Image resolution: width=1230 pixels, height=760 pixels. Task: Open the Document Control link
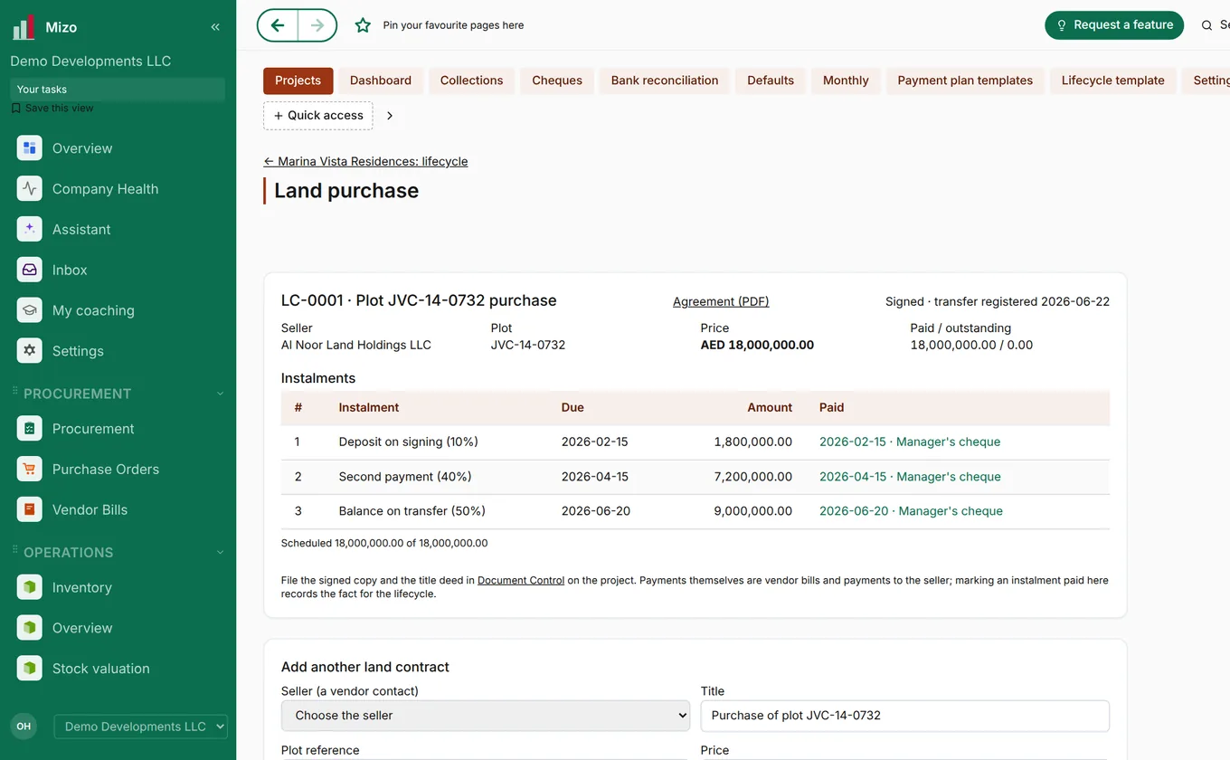coord(521,580)
